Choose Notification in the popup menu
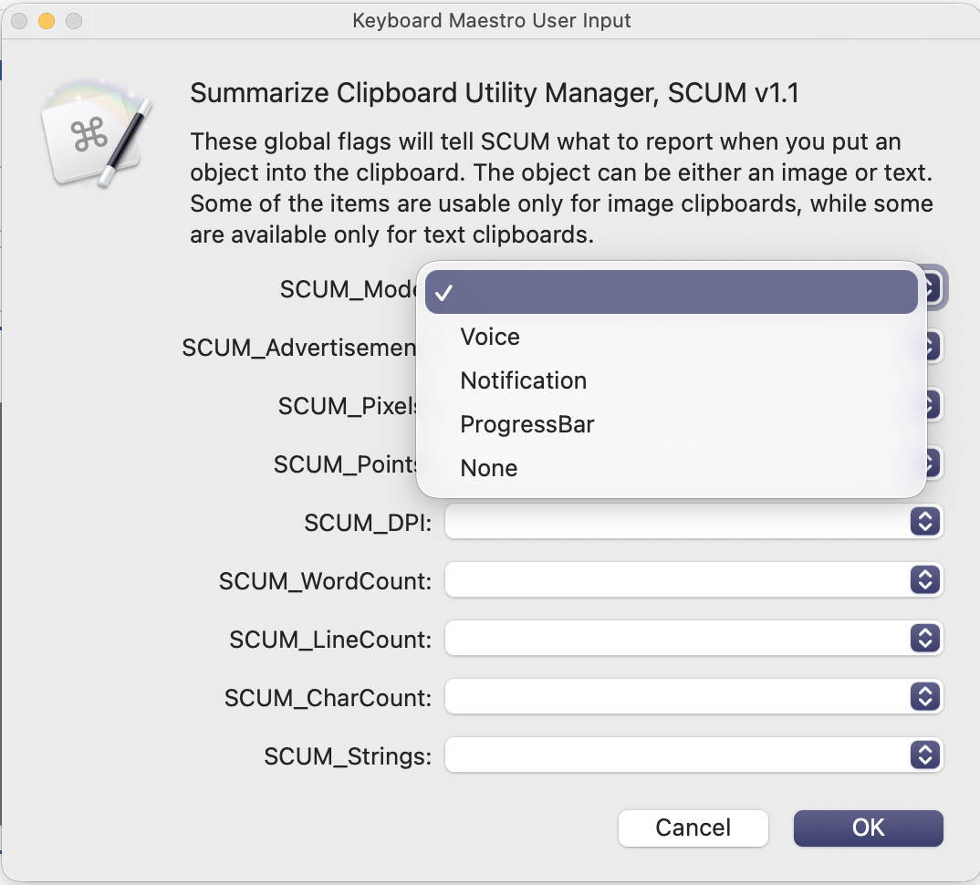980x885 pixels. tap(523, 380)
